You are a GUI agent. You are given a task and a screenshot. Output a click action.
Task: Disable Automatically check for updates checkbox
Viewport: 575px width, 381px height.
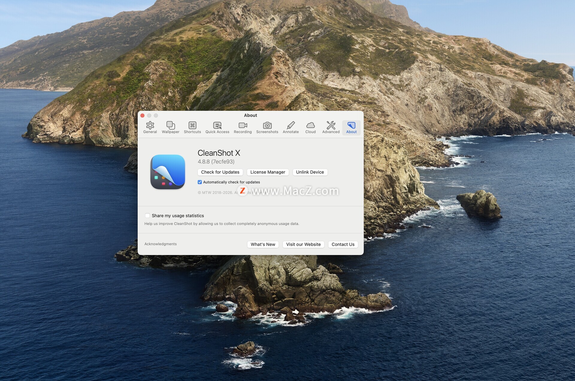(x=200, y=182)
